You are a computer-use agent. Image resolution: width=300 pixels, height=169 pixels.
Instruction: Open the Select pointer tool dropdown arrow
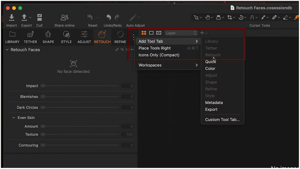pos(201,18)
